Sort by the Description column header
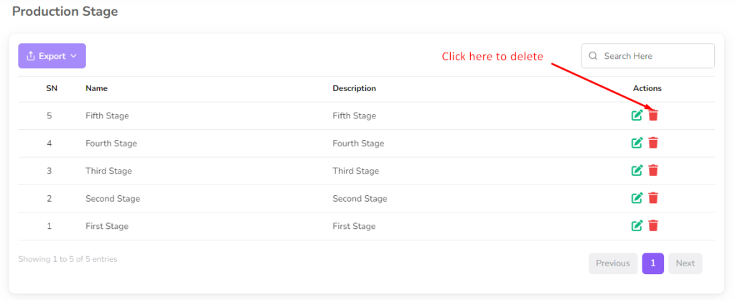Image resolution: width=735 pixels, height=300 pixels. coord(354,88)
